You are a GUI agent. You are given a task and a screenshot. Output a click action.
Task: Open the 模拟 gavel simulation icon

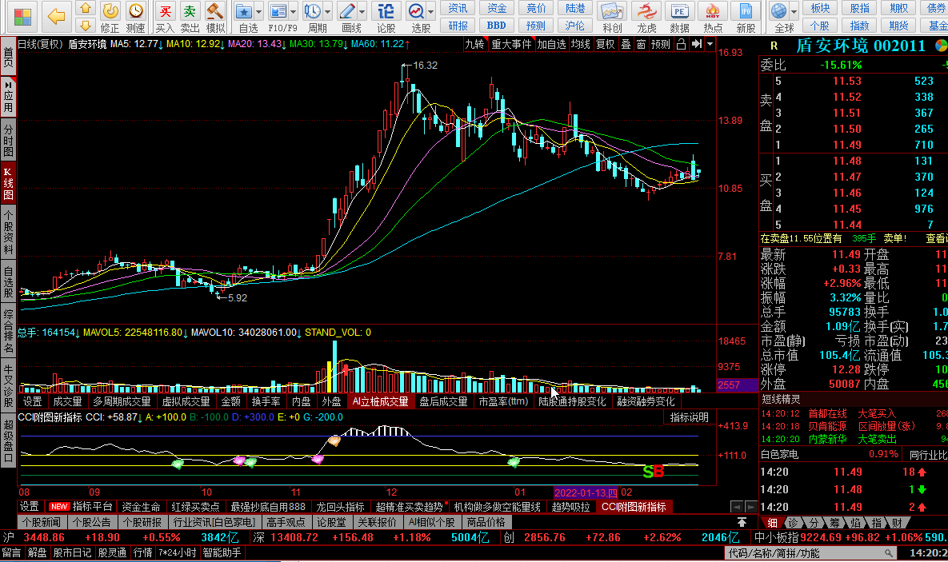[214, 11]
